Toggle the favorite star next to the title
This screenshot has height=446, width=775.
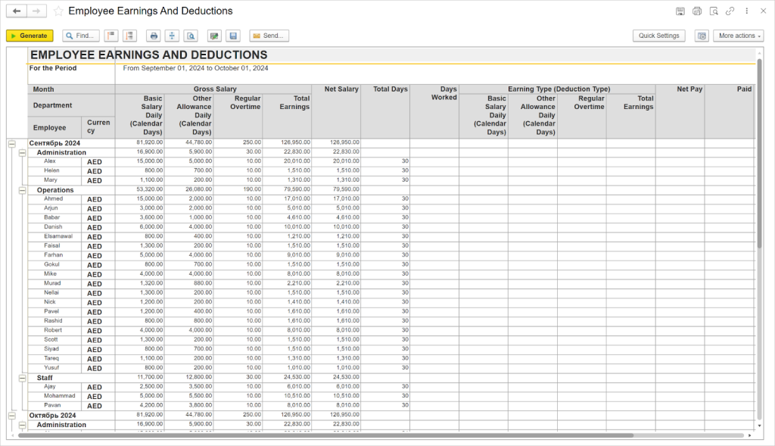(x=59, y=11)
